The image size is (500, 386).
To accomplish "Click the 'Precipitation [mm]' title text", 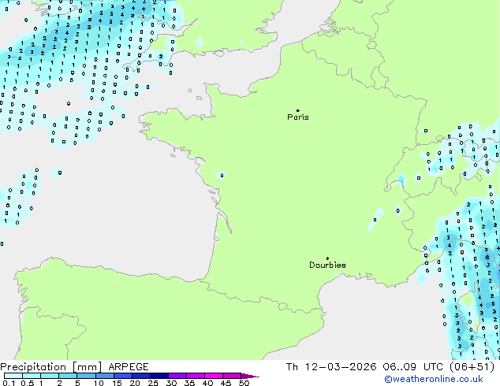I will [51, 367].
